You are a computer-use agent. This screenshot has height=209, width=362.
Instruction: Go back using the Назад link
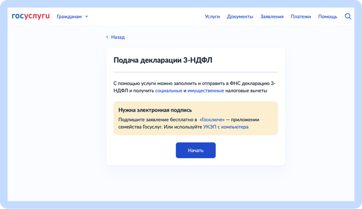point(118,37)
